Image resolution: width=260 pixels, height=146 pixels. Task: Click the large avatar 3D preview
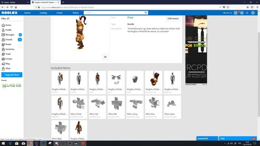tap(81, 38)
